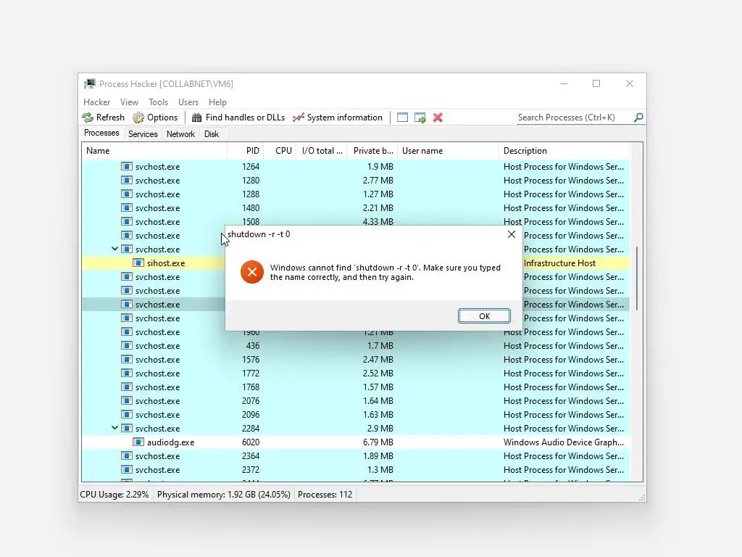
Task: Select svchost.exe with PID 2096
Action: 355,414
